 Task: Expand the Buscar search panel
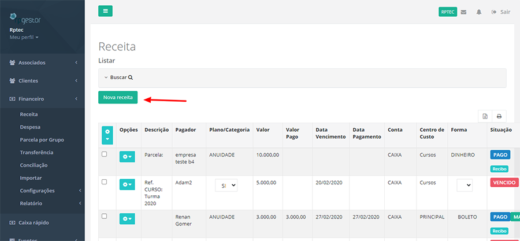[118, 77]
